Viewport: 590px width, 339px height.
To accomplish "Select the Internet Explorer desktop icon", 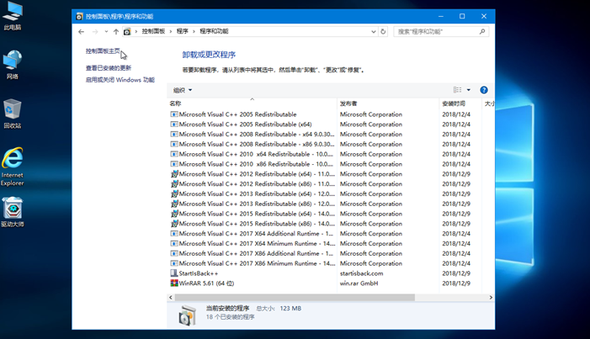I will tap(13, 167).
